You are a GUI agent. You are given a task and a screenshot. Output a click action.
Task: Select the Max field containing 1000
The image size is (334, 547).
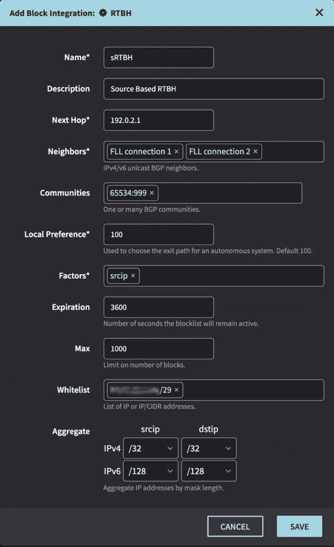158,348
